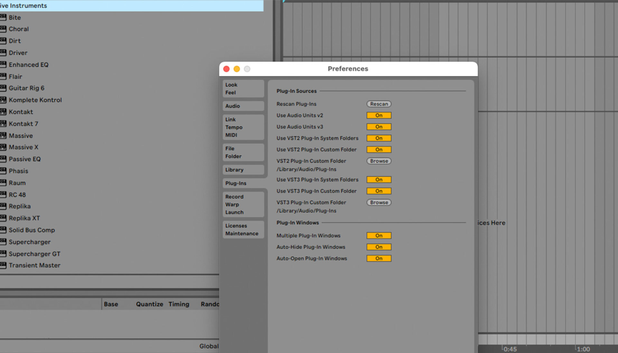
Task: Click the Transient Master plug-in icon
Action: pyautogui.click(x=4, y=265)
